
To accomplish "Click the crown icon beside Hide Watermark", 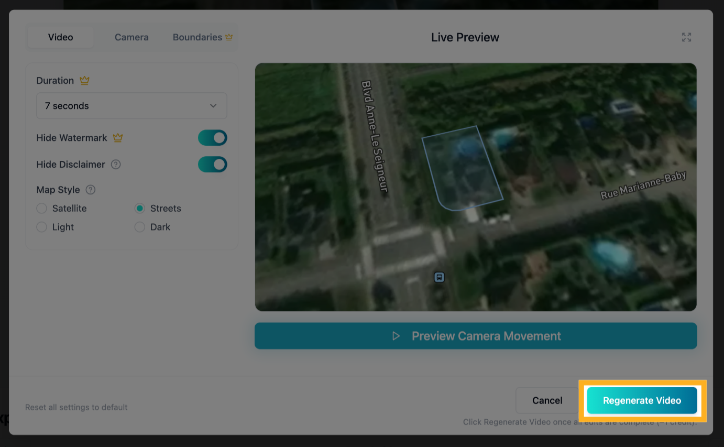I will point(118,138).
